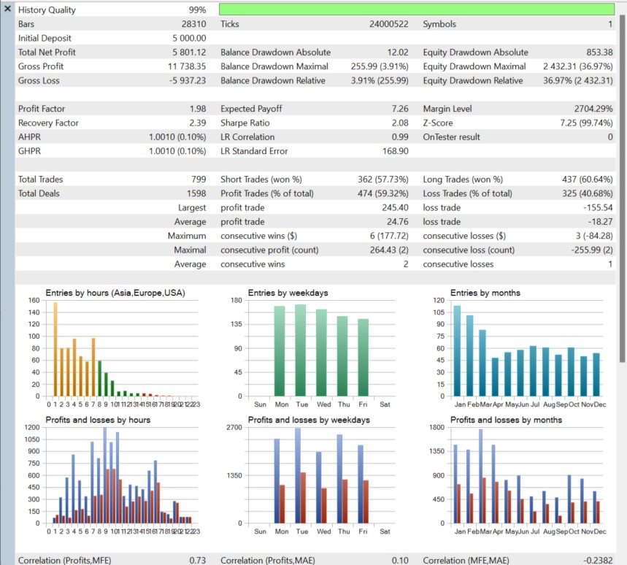The width and height of the screenshot is (627, 565).
Task: Click the tallest orange bar in Entries by hours
Action: pos(55,350)
